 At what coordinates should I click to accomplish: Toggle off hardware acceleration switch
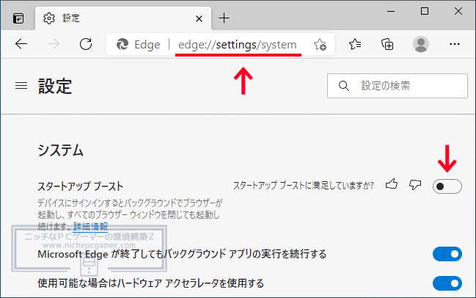447,283
